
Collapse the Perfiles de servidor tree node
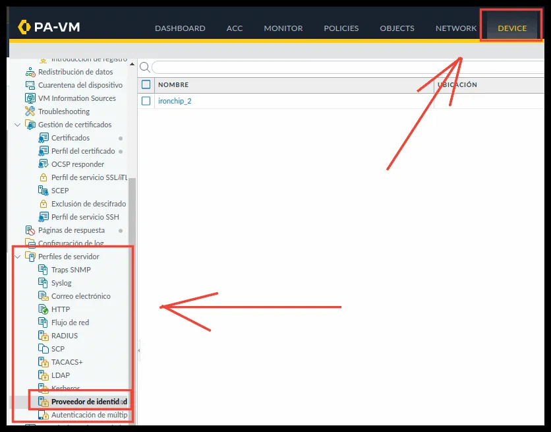coord(17,257)
